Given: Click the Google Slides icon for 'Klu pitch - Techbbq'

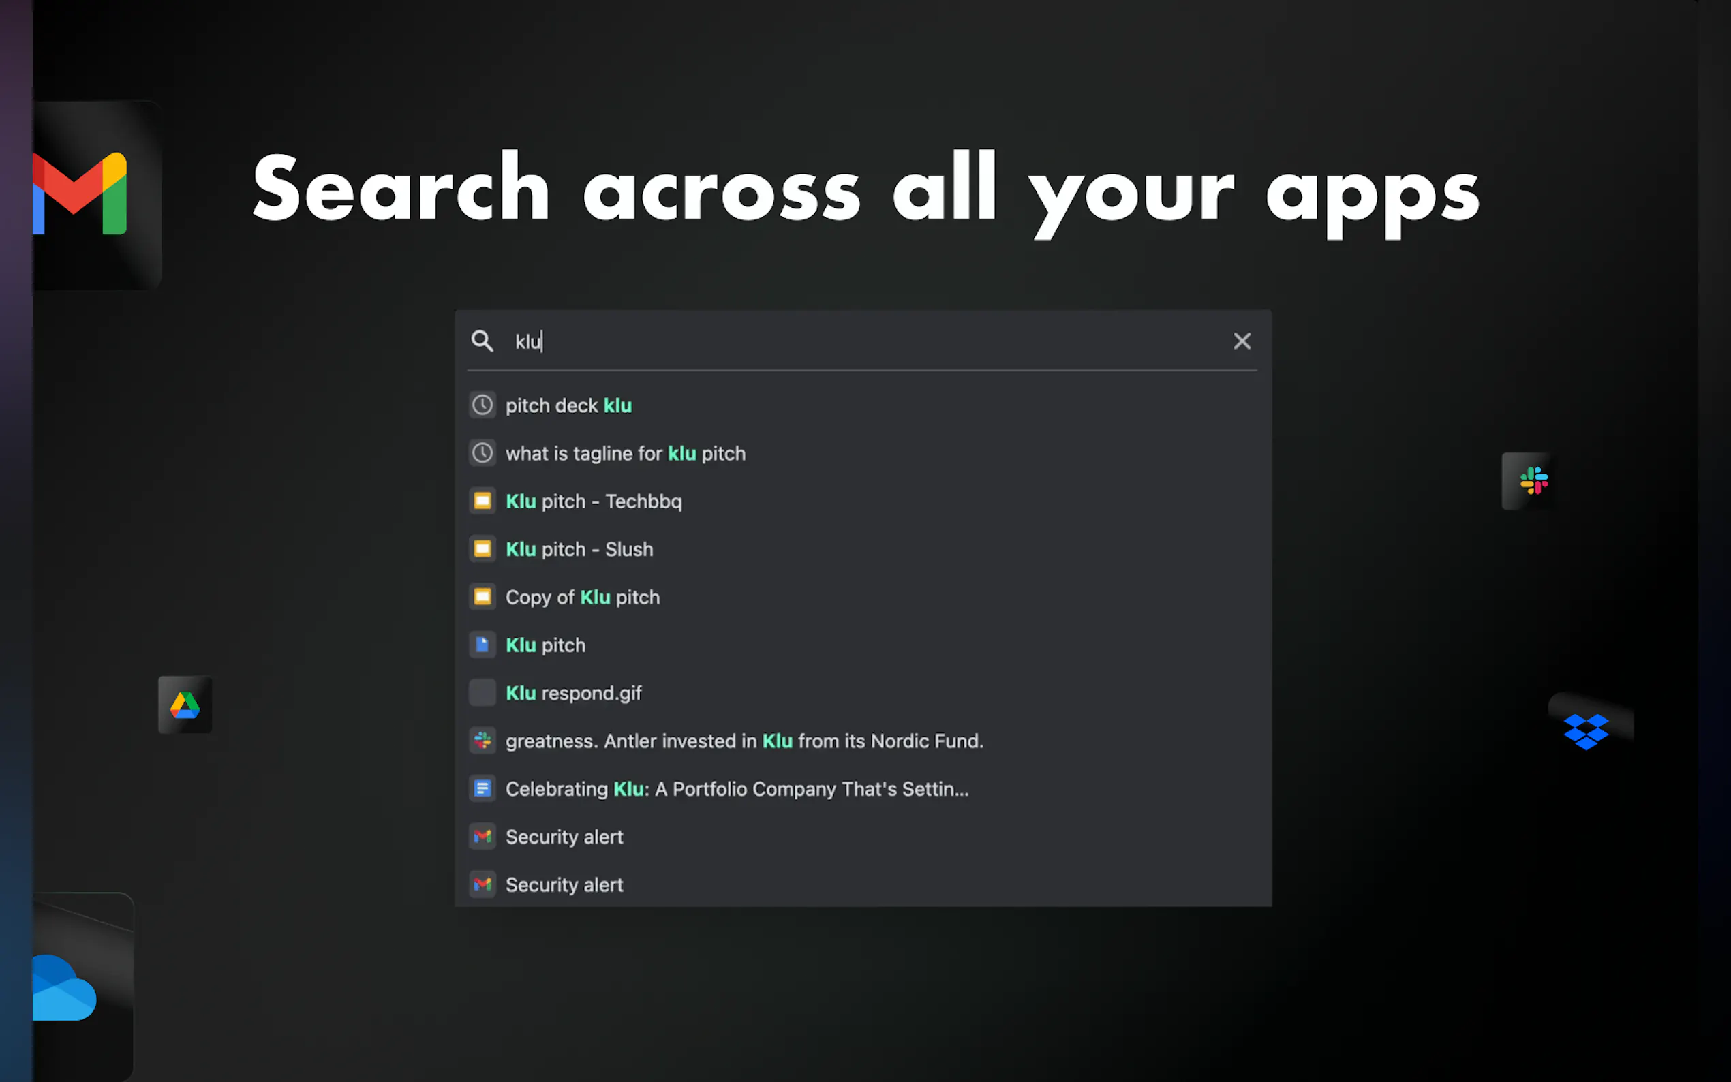Looking at the screenshot, I should 482,501.
